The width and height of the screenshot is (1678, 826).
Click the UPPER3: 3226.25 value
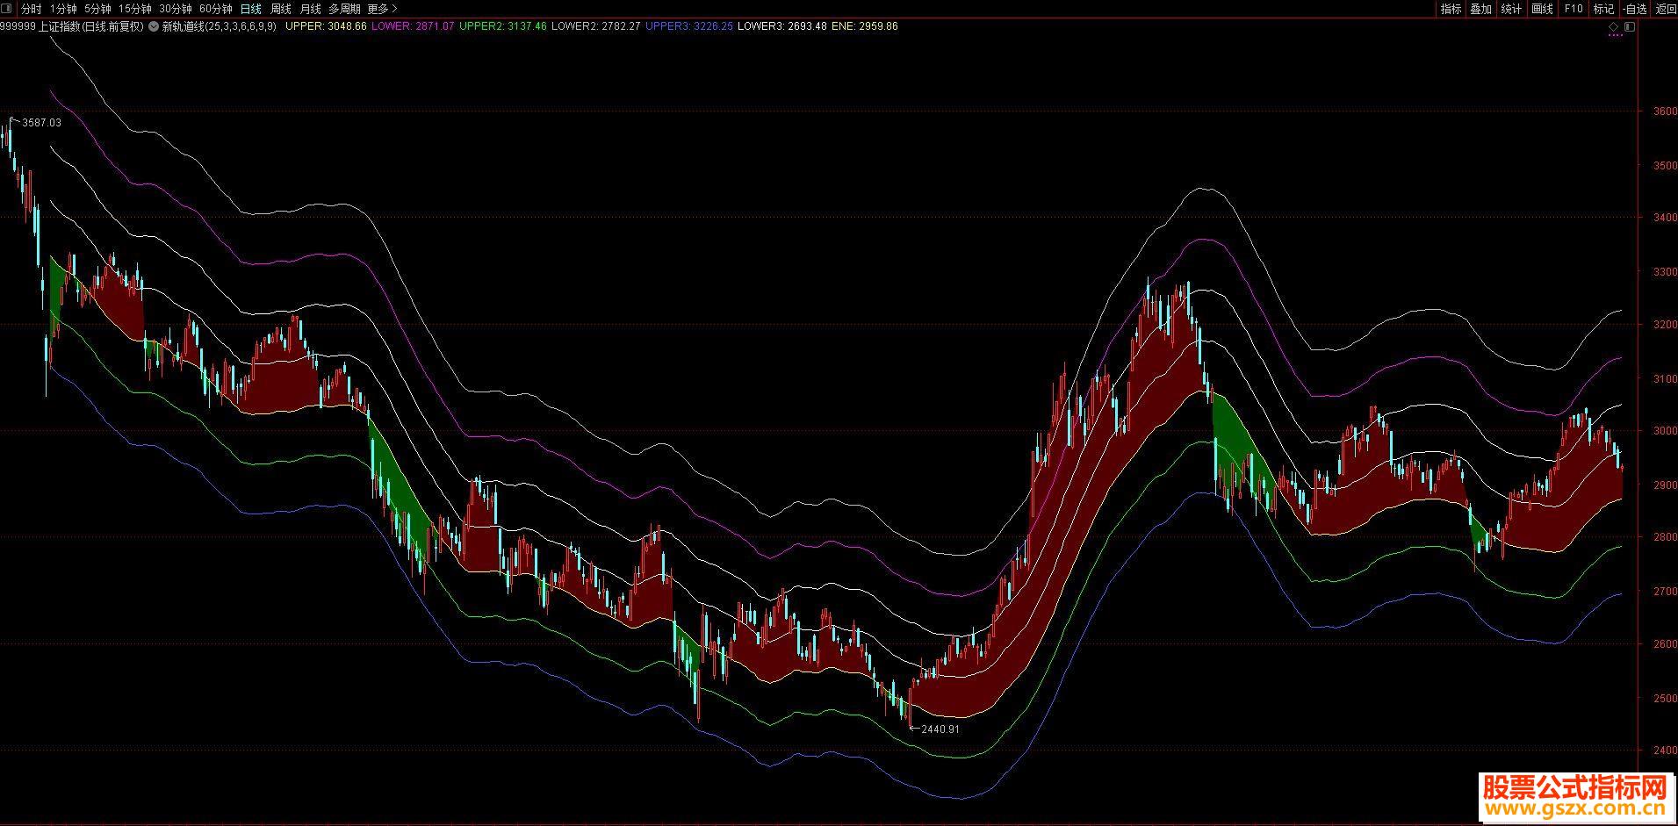tap(689, 26)
